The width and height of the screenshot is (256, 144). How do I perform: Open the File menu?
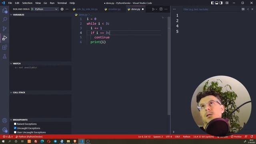coord(10,3)
